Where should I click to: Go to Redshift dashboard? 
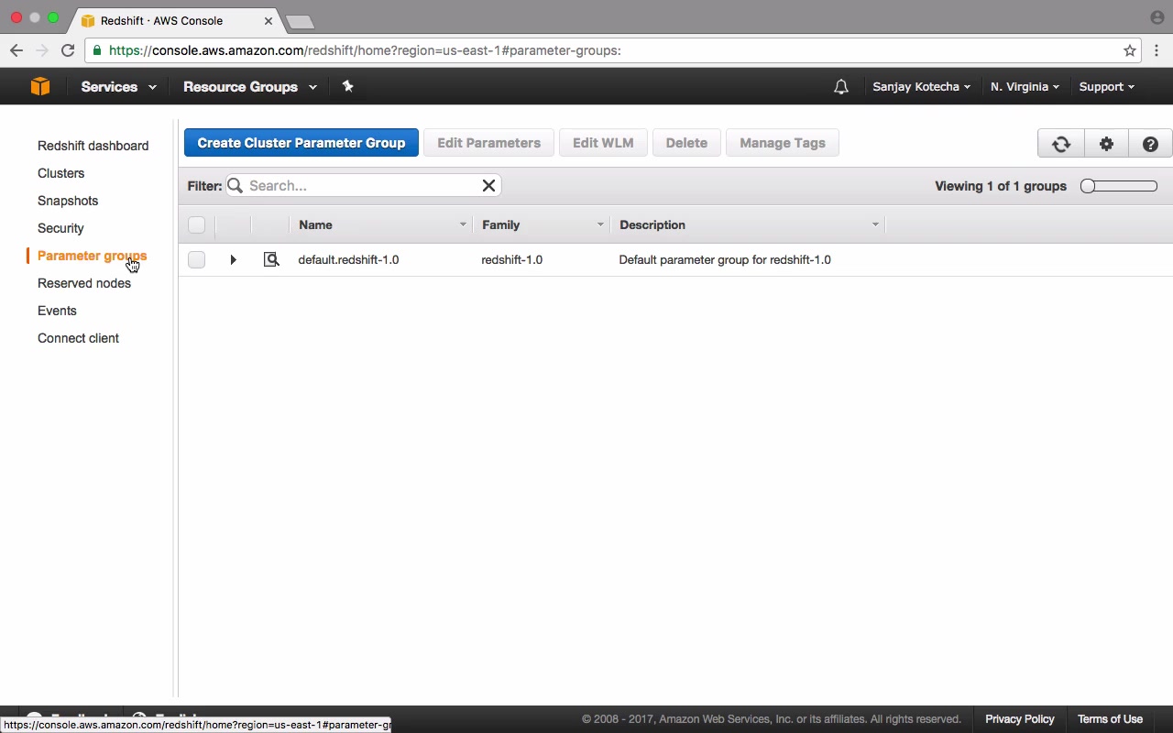93,146
